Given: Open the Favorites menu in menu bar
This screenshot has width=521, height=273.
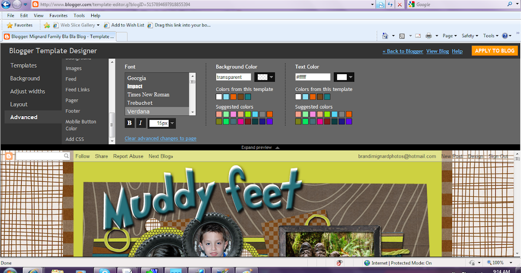Looking at the screenshot, I should pyautogui.click(x=58, y=16).
